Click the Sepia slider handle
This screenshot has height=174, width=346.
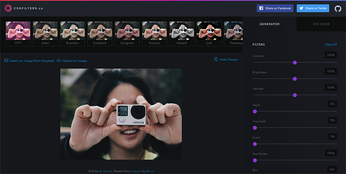point(255,111)
